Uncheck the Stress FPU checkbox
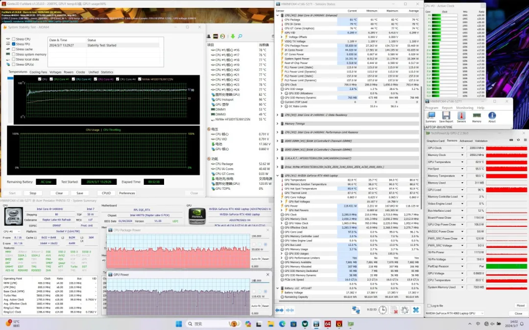 pos(14,44)
